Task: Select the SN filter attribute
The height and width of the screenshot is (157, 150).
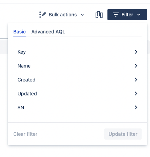Action: coord(77,108)
